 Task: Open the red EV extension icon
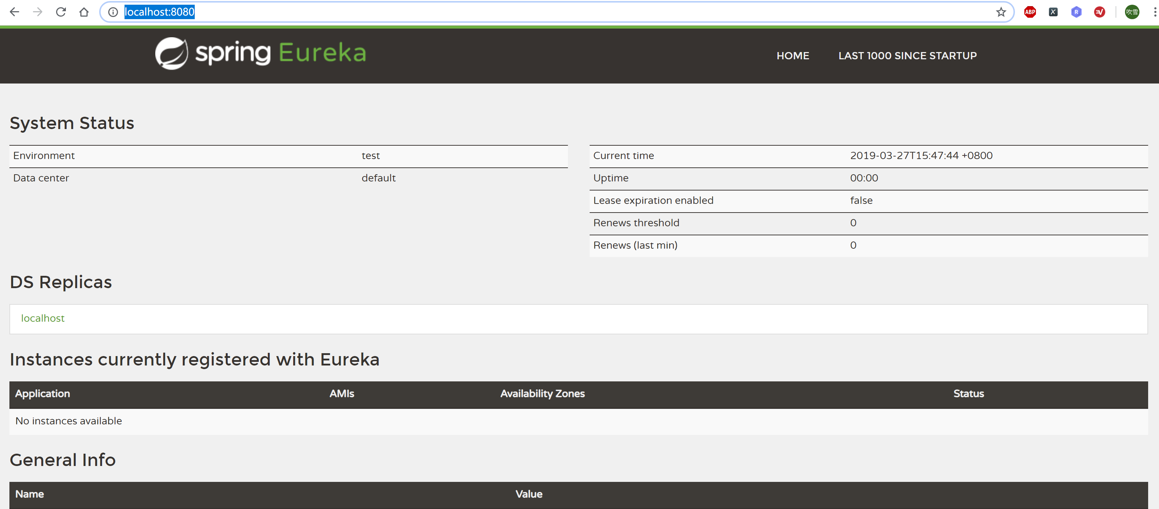coord(1100,12)
